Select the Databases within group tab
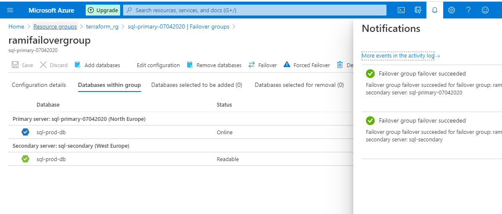The image size is (502, 214). (x=110, y=85)
